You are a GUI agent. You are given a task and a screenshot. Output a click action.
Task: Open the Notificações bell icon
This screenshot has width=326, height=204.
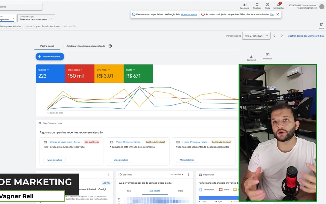tap(278, 5)
